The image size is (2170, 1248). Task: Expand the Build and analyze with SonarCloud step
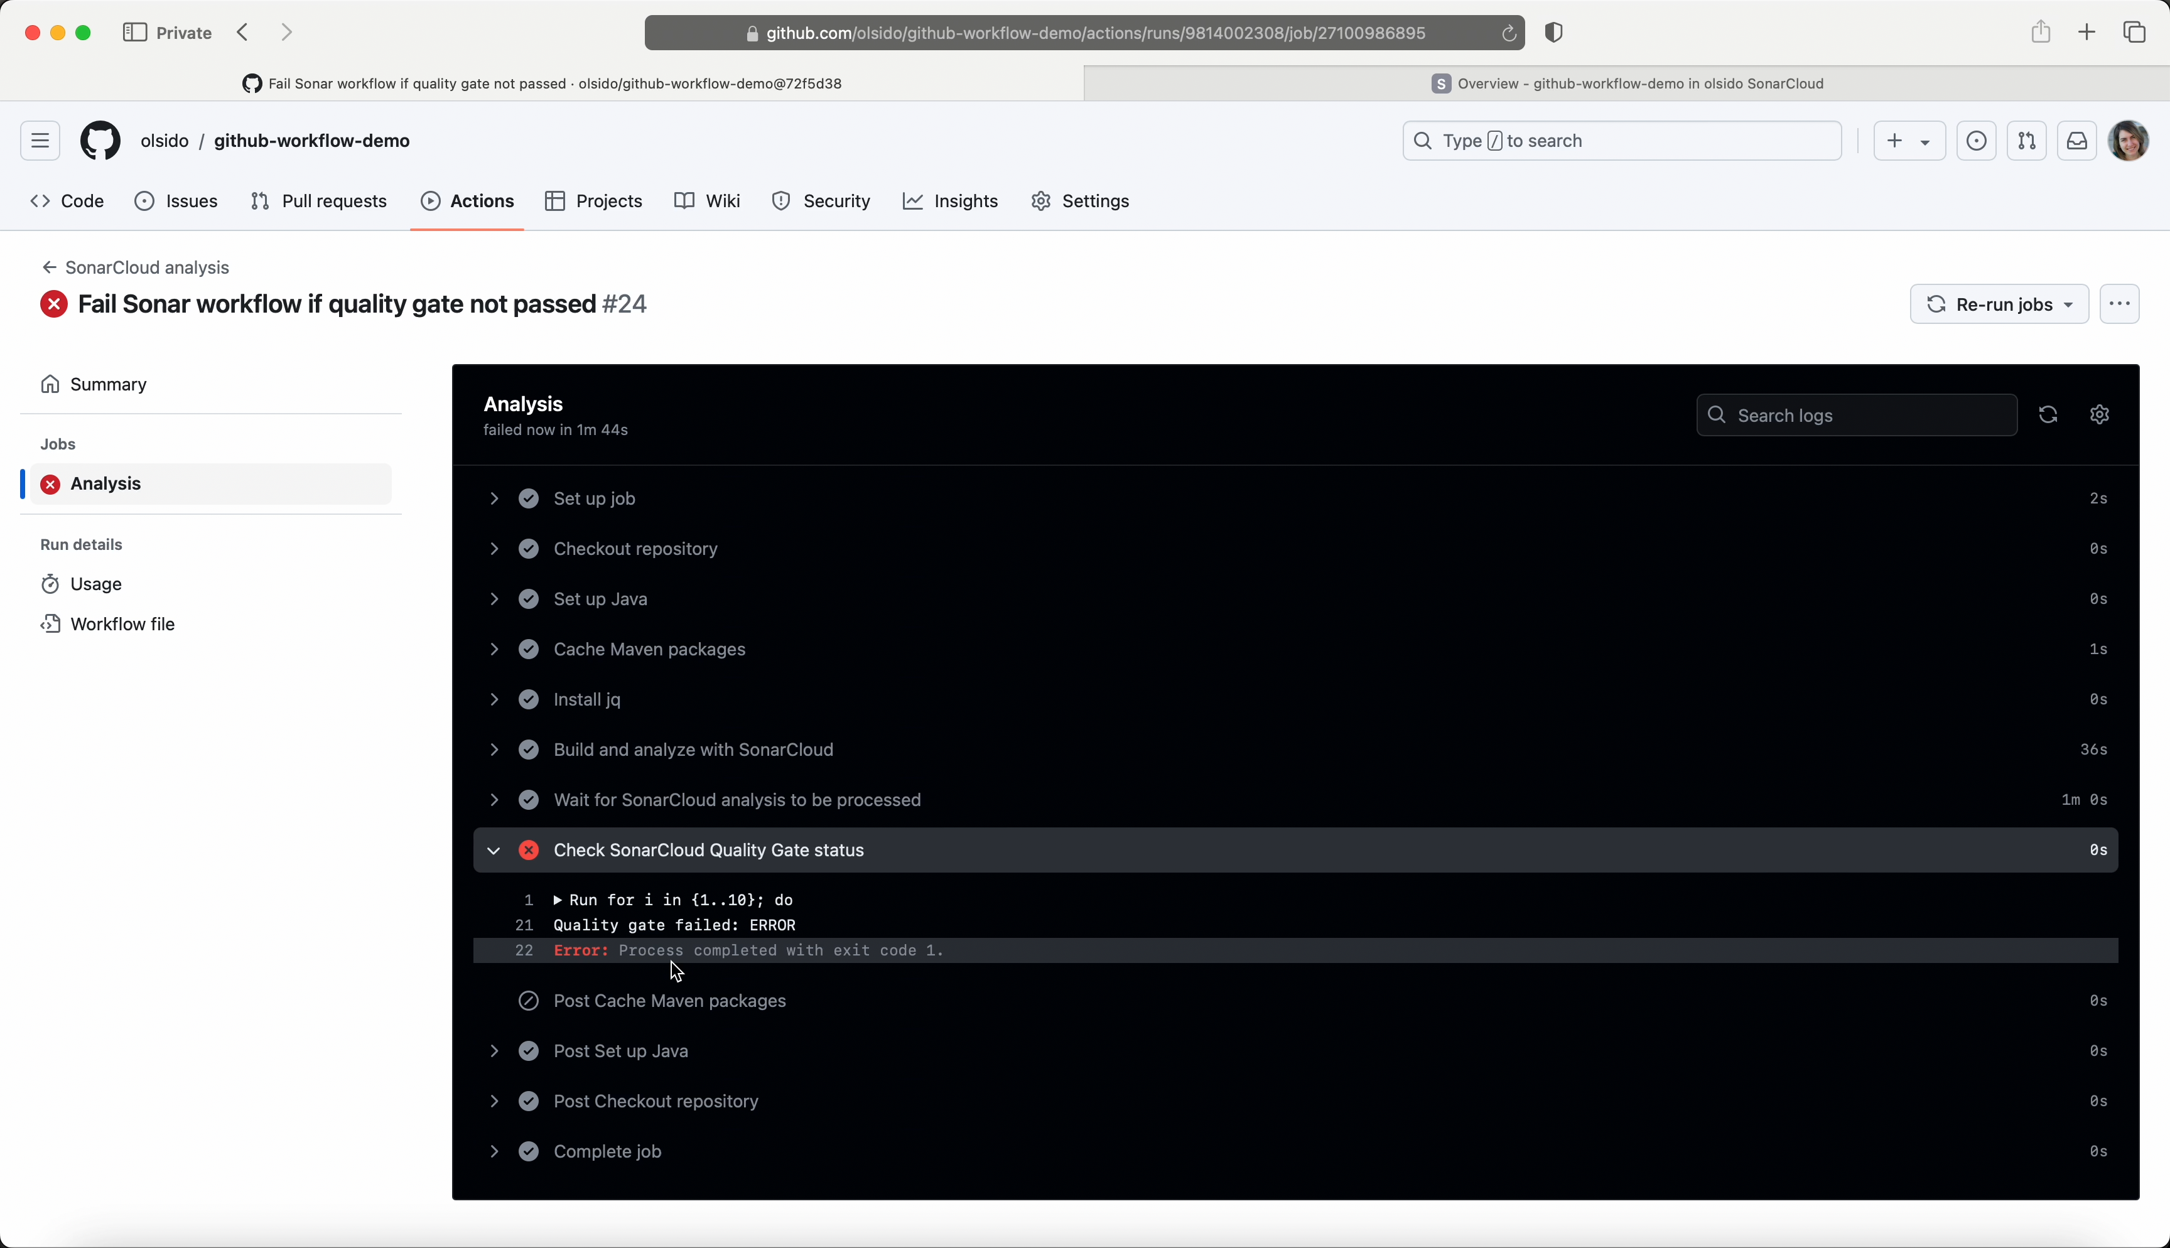494,750
